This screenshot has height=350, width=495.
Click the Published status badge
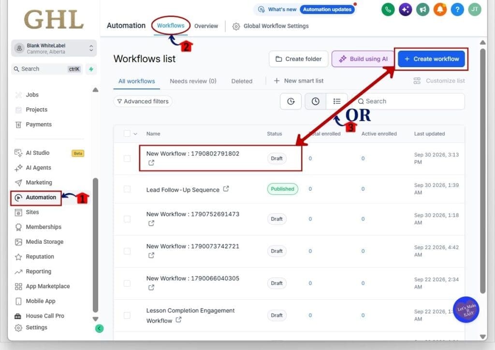pyautogui.click(x=282, y=189)
